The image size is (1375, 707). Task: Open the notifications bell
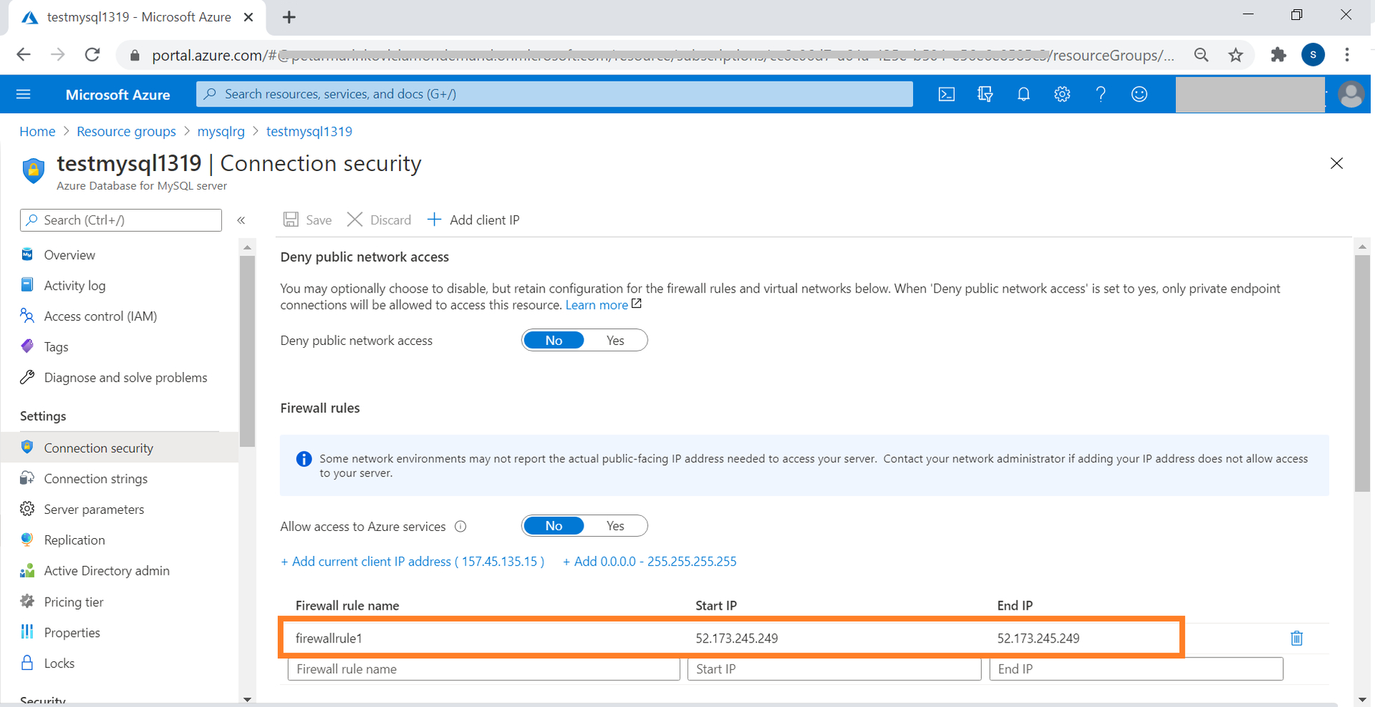(x=1023, y=94)
